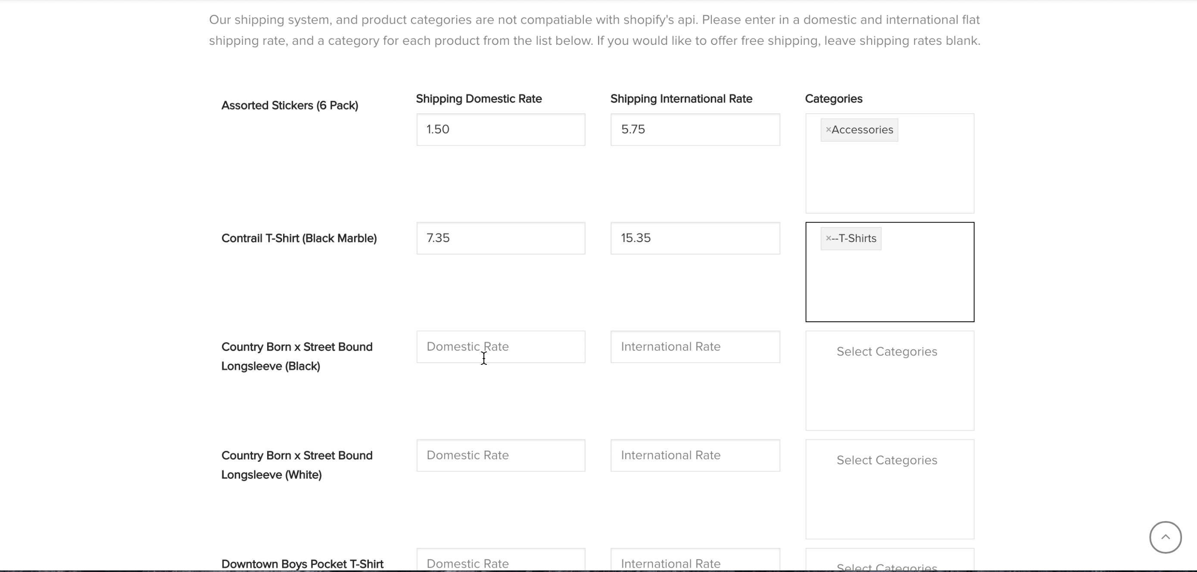The height and width of the screenshot is (572, 1197).
Task: Click International Rate field for Downtown Boys Pocket
Action: click(696, 564)
